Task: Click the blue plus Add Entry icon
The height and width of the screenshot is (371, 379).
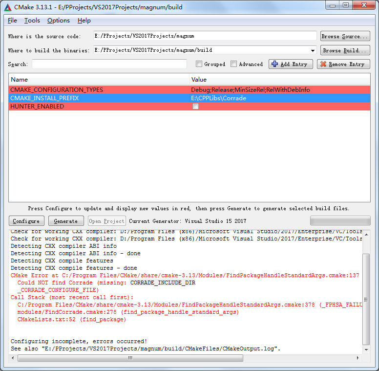Action: 274,64
